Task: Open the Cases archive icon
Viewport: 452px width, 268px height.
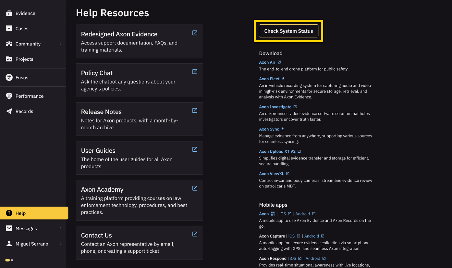Action: coord(9,29)
